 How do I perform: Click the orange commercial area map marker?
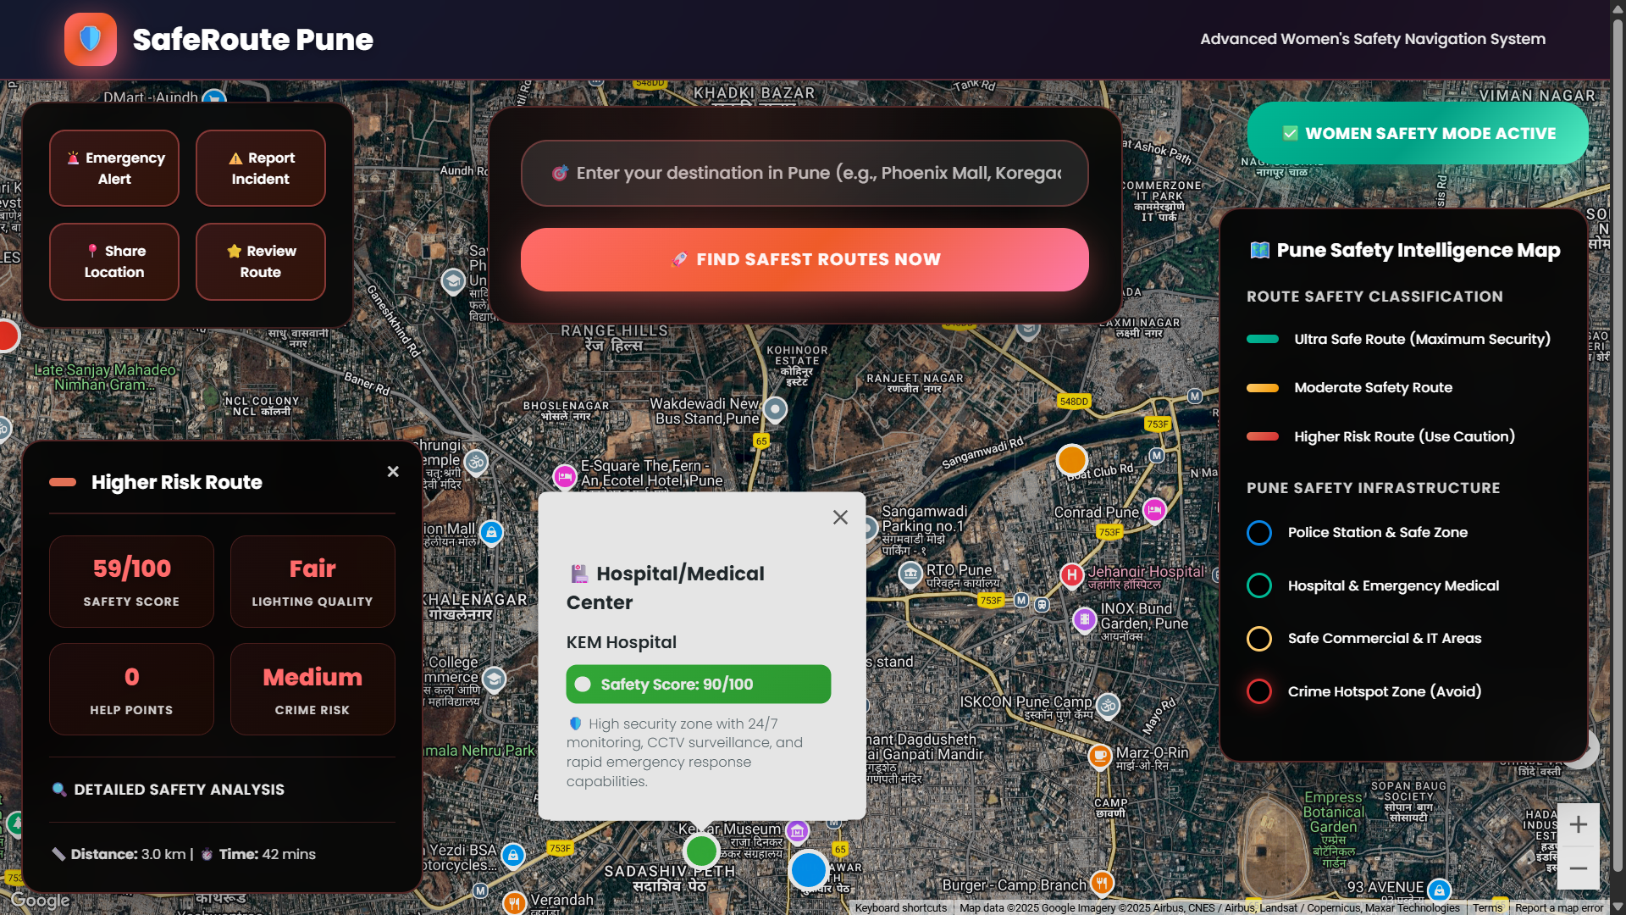(1071, 460)
